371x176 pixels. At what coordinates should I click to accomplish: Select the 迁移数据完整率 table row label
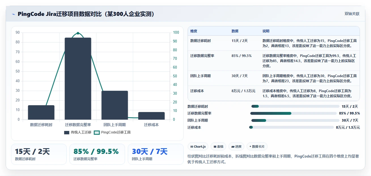click(202, 56)
